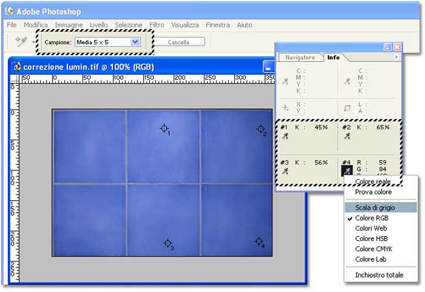
Task: Select Inchiostro totale menu entry
Action: 379,275
